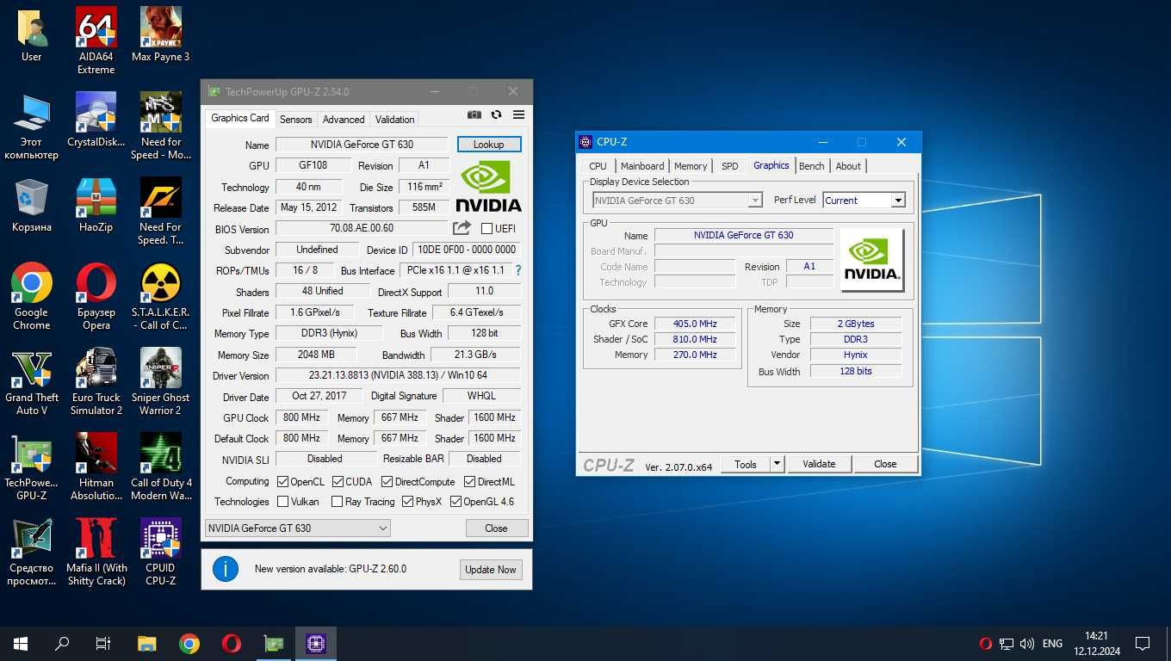
Task: Toggle the UEFI checkbox
Action: coord(486,228)
